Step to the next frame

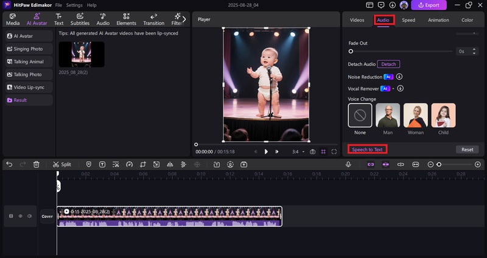276,152
